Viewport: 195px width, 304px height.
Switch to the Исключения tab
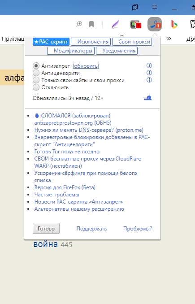91,42
